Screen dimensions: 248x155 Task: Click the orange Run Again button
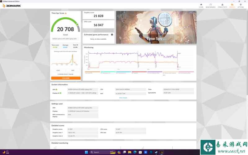pyautogui.click(x=66, y=78)
